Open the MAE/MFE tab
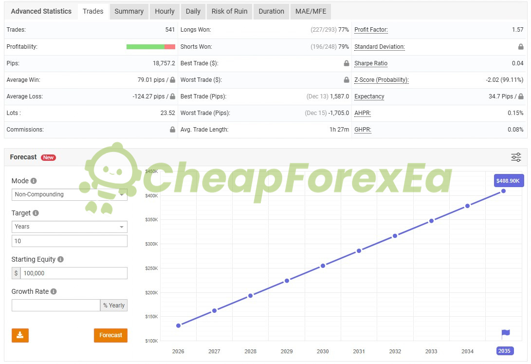Image resolution: width=531 pixels, height=364 pixels. click(311, 12)
